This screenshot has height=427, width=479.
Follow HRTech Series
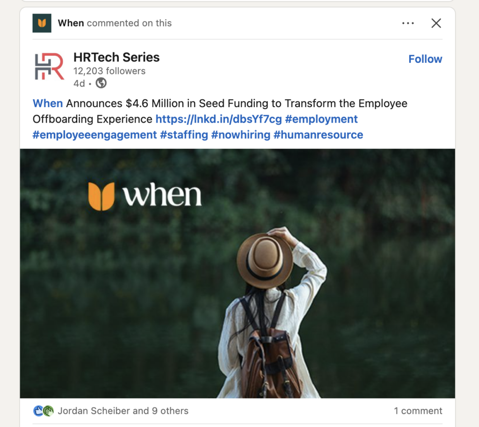click(425, 59)
